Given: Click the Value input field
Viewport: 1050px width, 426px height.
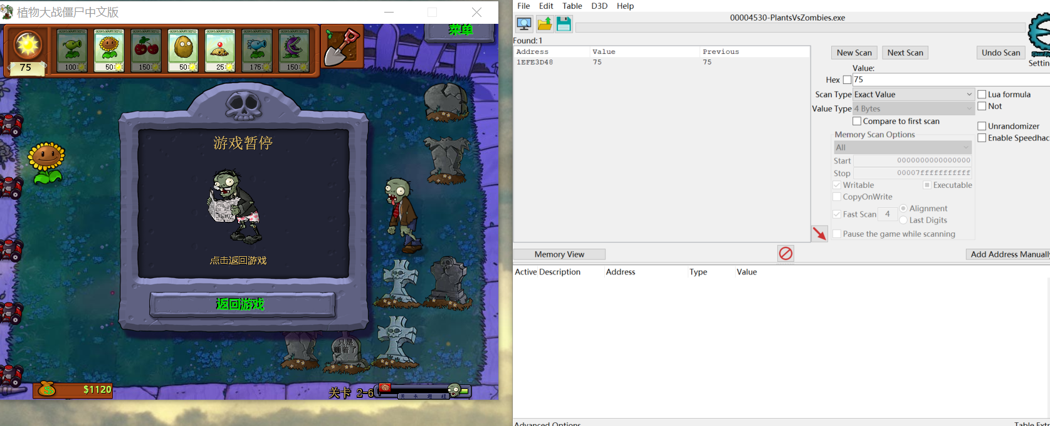Looking at the screenshot, I should 951,80.
